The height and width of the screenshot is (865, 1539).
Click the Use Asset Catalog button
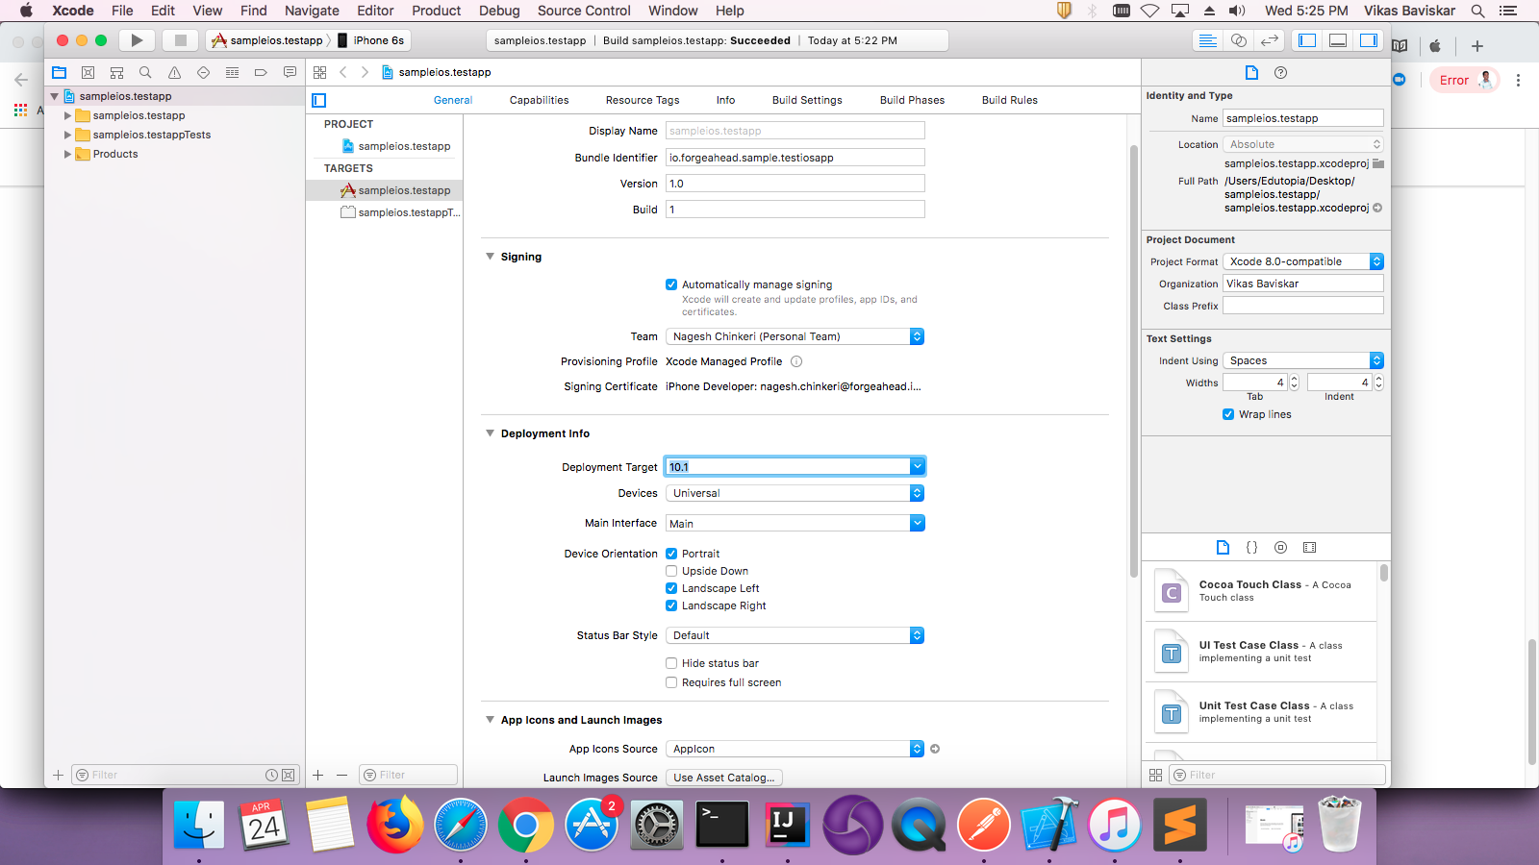point(723,777)
